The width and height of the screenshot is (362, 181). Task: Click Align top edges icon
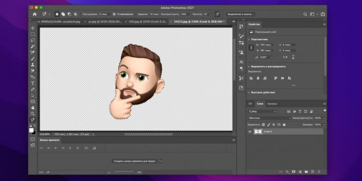pyautogui.click(x=275, y=78)
